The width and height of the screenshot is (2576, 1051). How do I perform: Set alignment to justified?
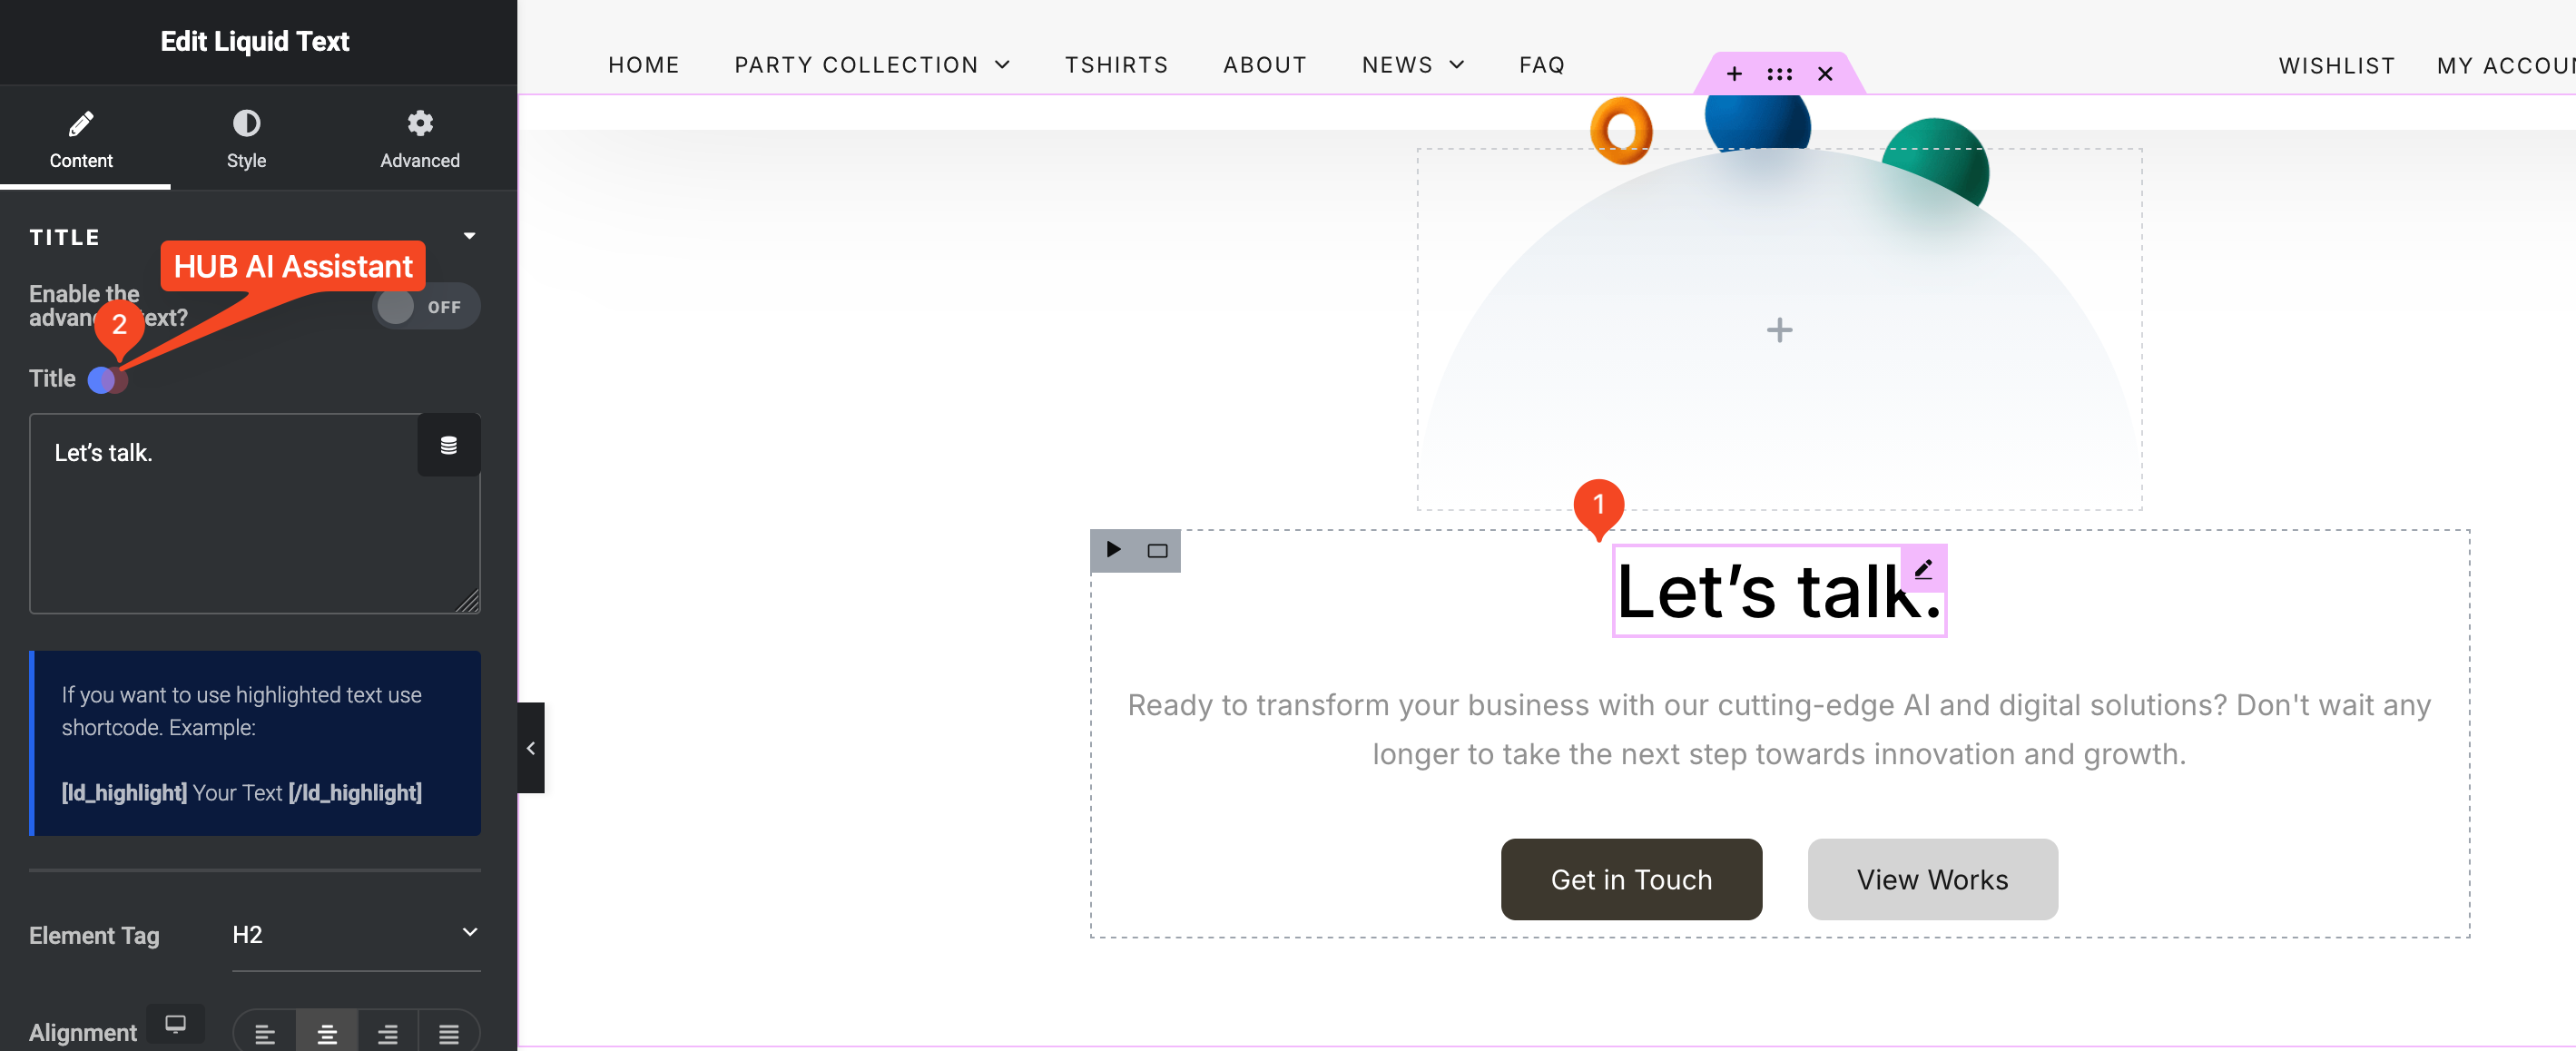pyautogui.click(x=449, y=1033)
